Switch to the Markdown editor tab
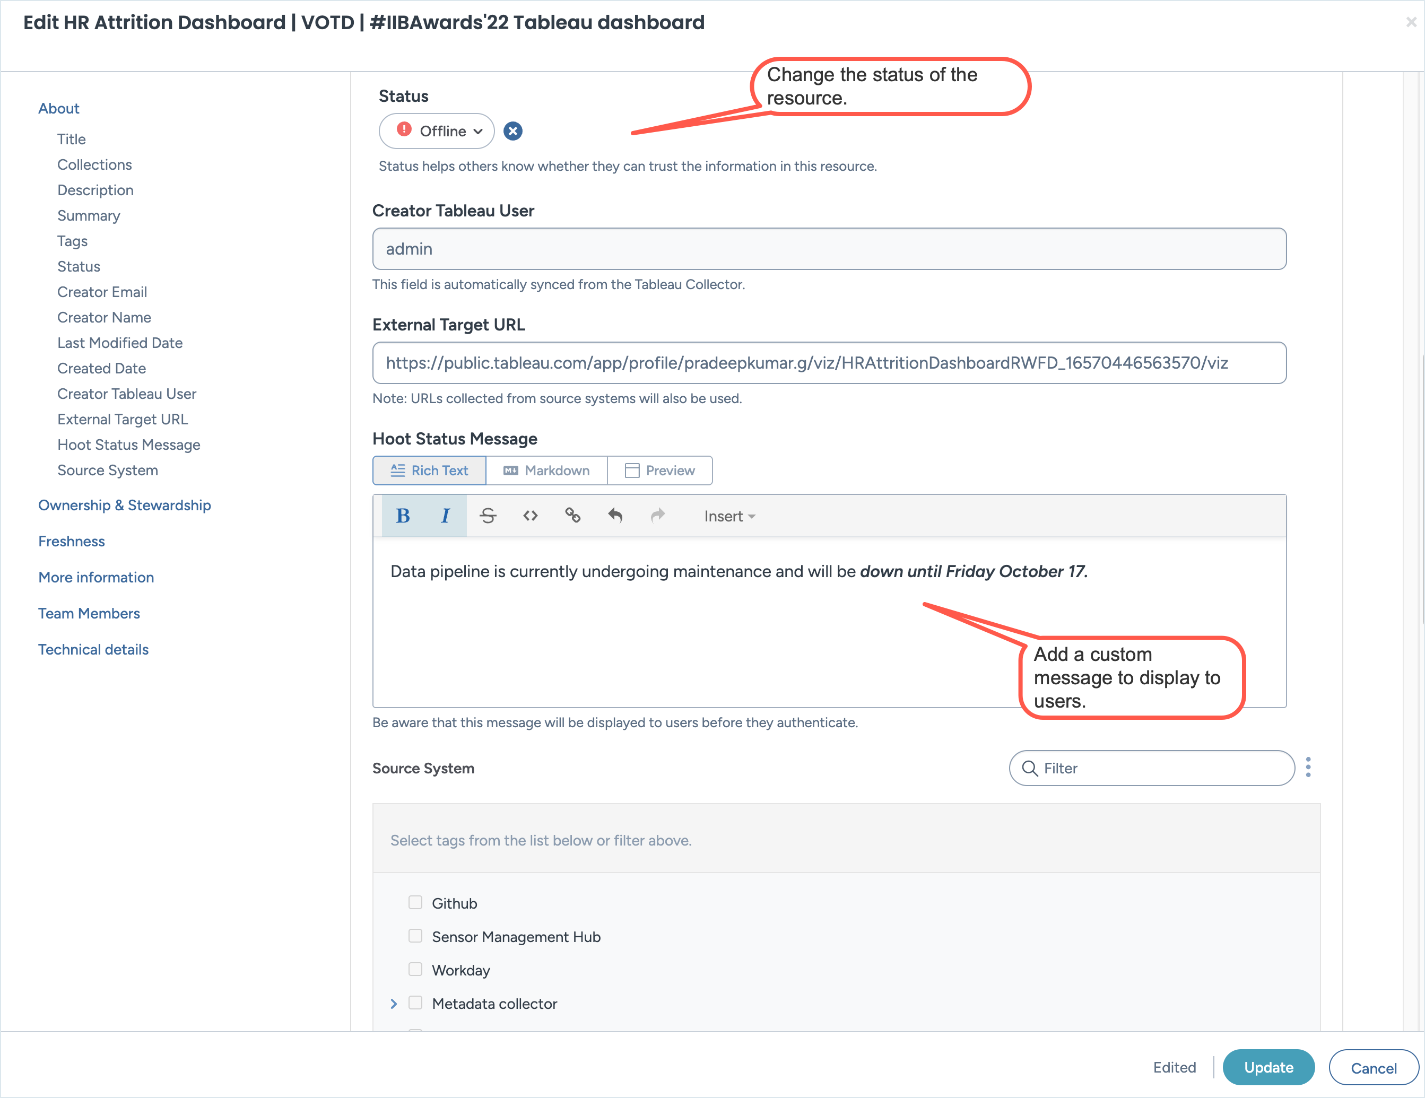The image size is (1425, 1098). click(x=546, y=470)
